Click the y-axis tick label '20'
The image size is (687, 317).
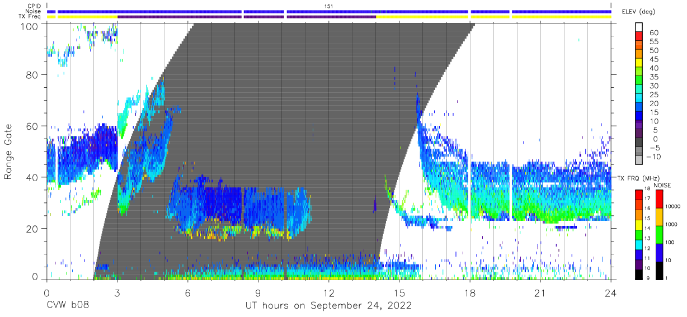tap(32, 228)
